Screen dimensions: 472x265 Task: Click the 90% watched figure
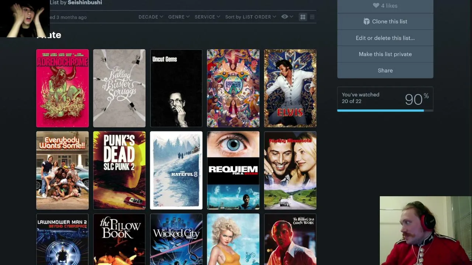coord(417,99)
